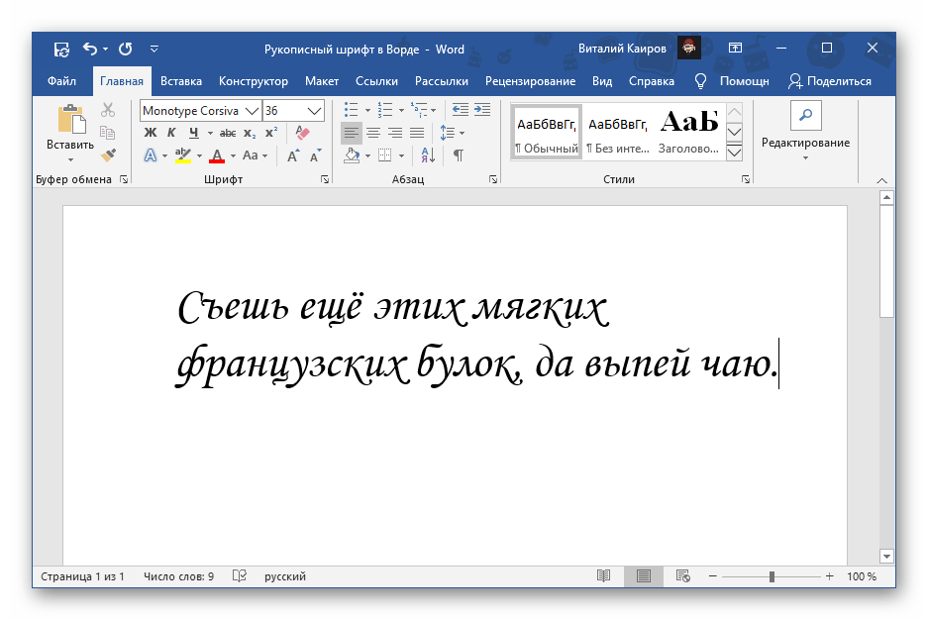
Task: Apply multilevel list
Action: click(419, 110)
